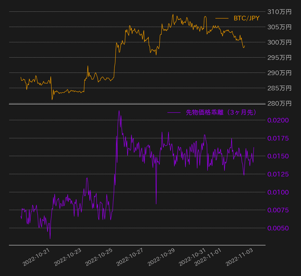The width and height of the screenshot is (301, 276).
Task: Click the 0.0150 axis value
Action: (x=278, y=156)
